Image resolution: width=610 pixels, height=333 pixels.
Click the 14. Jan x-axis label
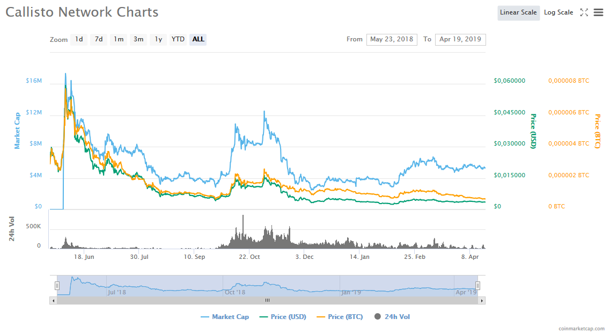click(359, 257)
